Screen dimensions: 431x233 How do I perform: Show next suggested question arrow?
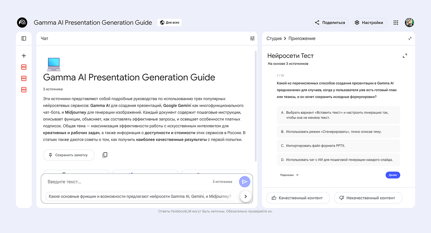coord(246,196)
